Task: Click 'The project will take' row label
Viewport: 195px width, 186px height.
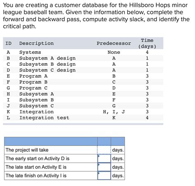Action: [x=27, y=150]
